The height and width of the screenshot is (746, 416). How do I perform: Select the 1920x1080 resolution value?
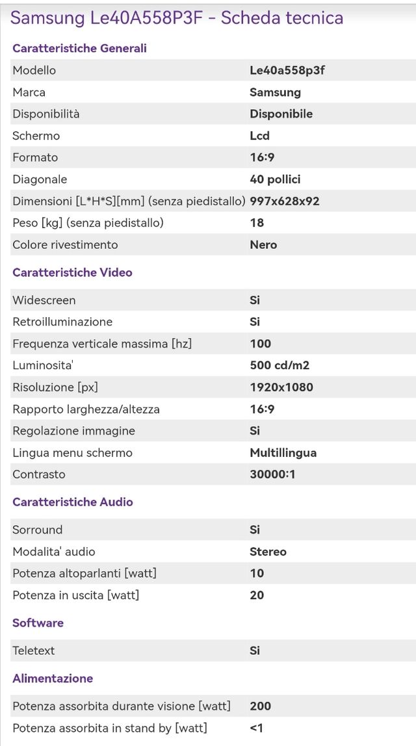(x=281, y=387)
